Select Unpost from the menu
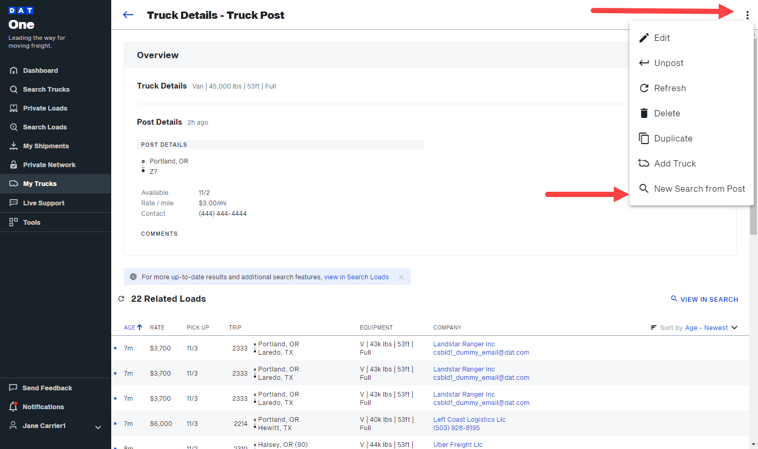Screen dimensions: 758x449 668,62
